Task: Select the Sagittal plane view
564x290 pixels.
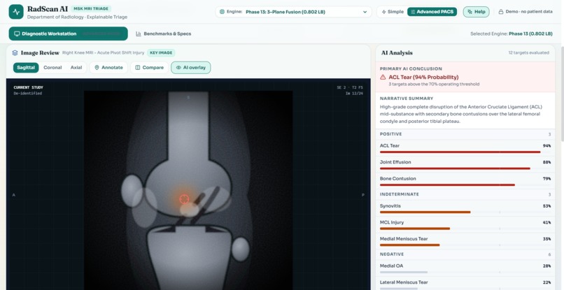Action: coord(26,68)
